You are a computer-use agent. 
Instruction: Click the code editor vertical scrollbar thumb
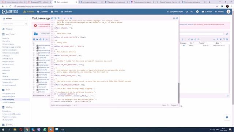coord(179,93)
